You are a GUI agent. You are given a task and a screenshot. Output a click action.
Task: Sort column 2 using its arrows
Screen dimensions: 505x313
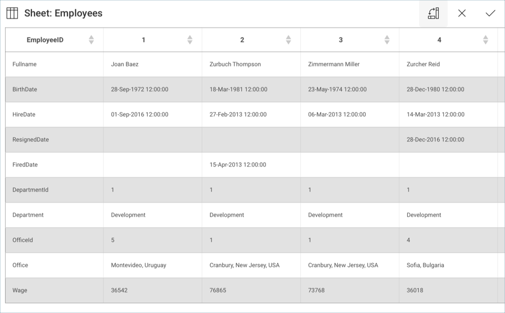(x=288, y=40)
